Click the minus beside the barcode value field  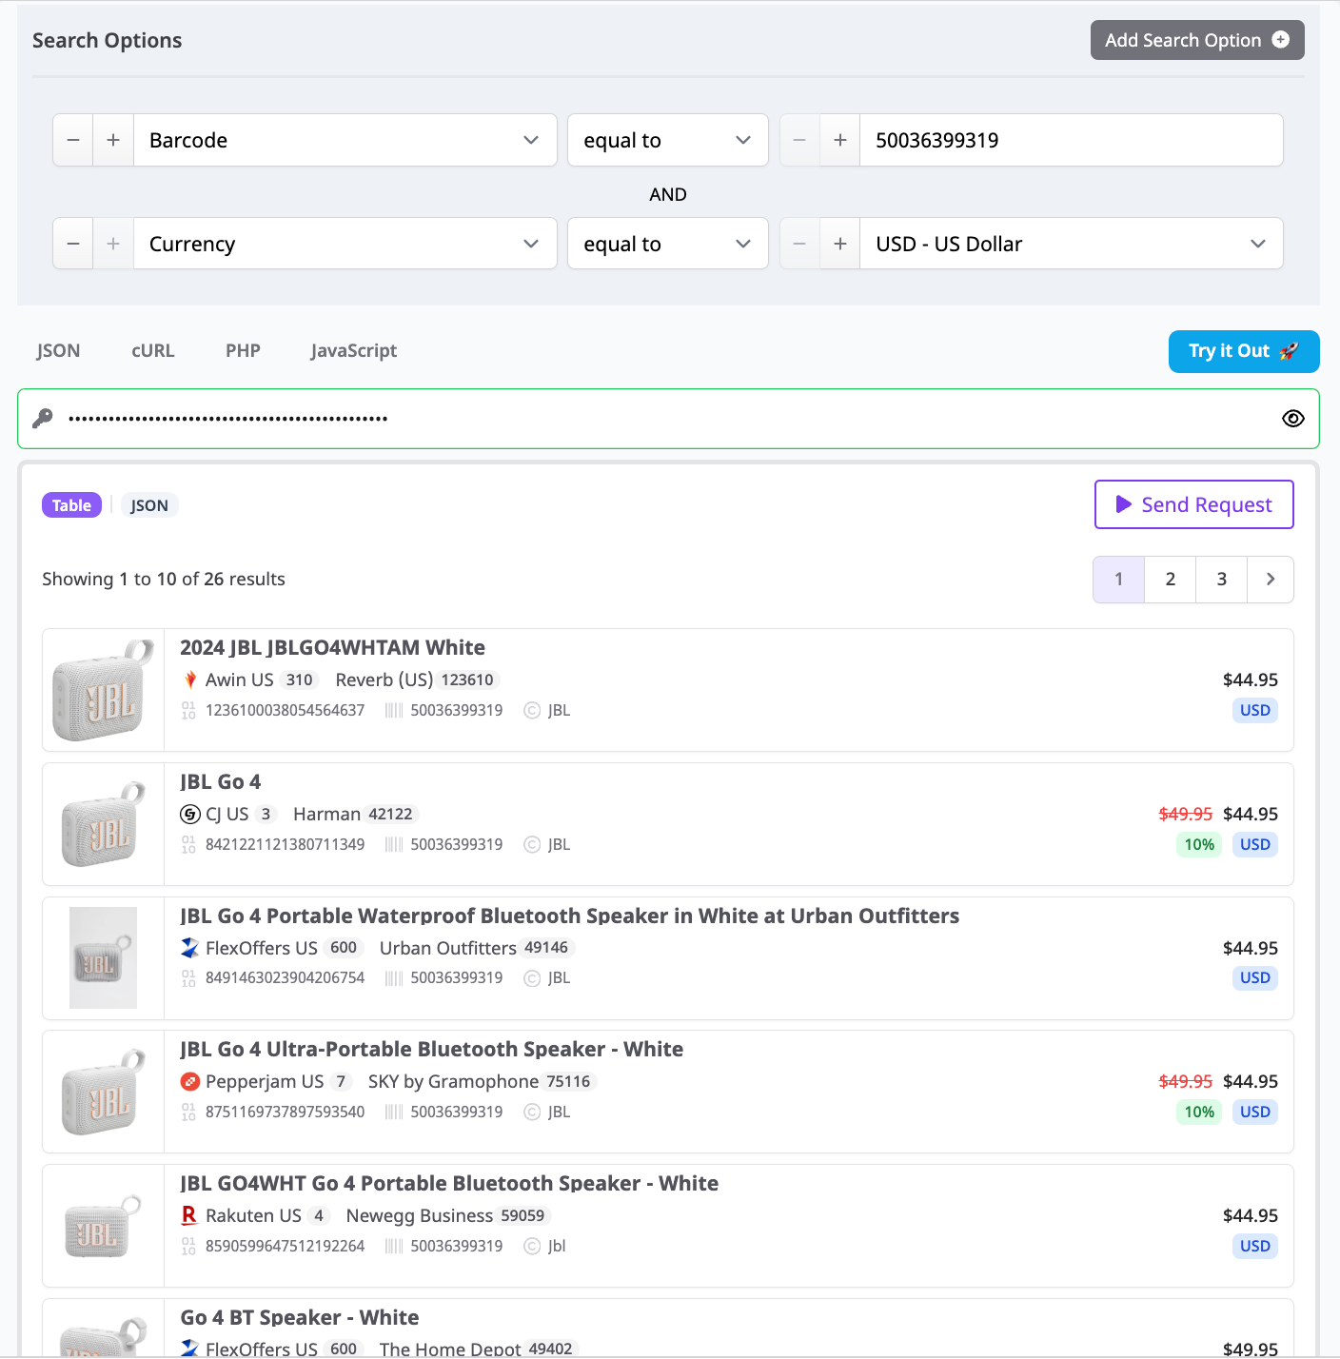800,140
